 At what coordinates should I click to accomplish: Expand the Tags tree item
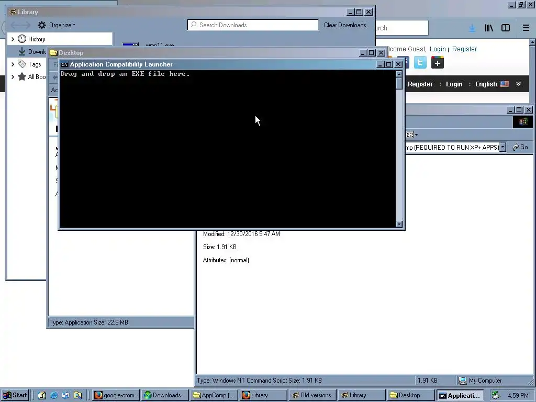(x=13, y=64)
